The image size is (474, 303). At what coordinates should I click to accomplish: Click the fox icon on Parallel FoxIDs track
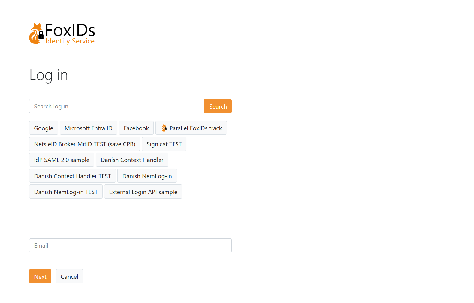click(x=164, y=128)
